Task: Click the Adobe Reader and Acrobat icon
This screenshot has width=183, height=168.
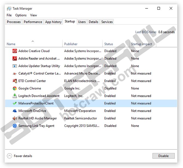Action: click(15, 58)
